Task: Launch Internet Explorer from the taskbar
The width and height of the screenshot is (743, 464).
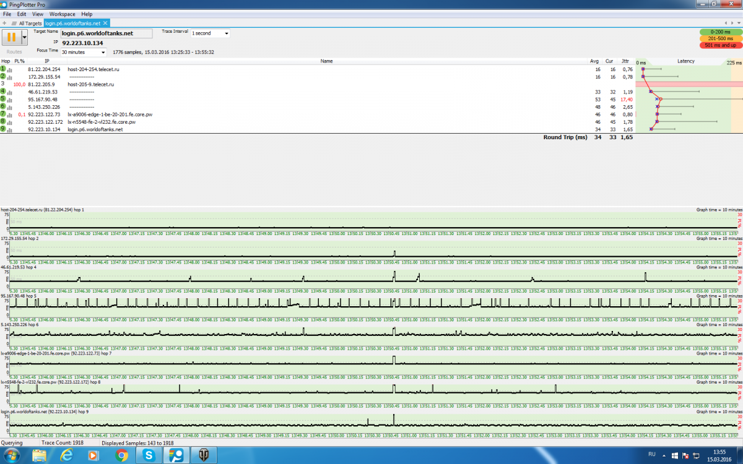Action: coord(67,456)
